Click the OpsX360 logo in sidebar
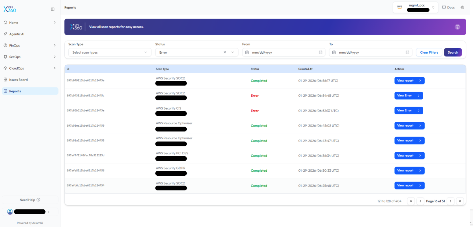The image size is (476, 227). [x=10, y=9]
